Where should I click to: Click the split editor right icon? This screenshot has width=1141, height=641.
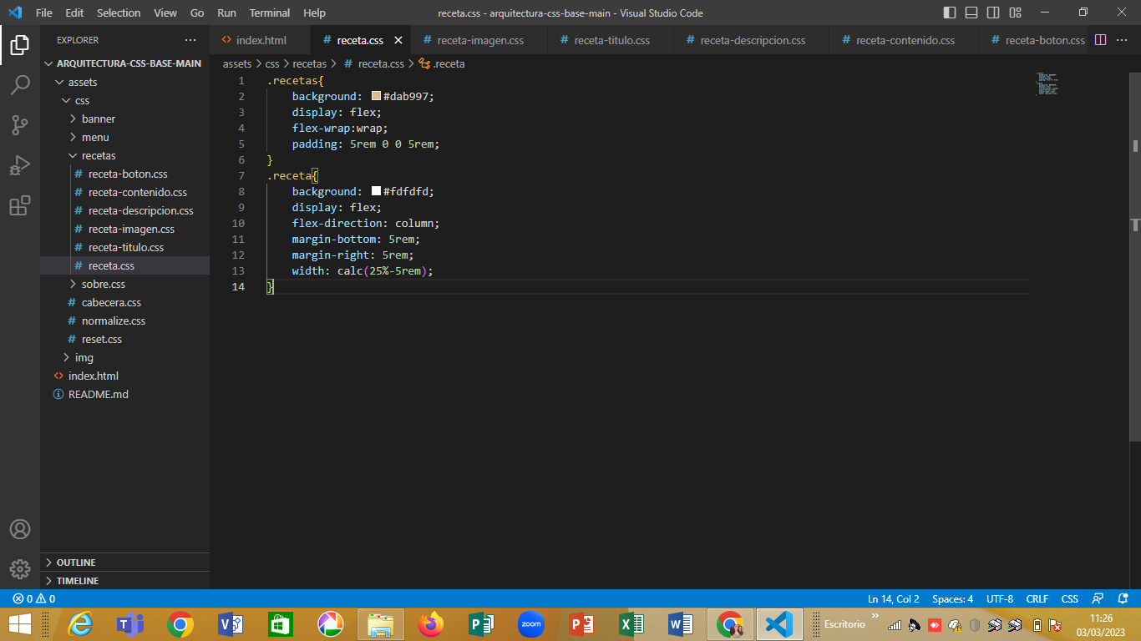1100,40
